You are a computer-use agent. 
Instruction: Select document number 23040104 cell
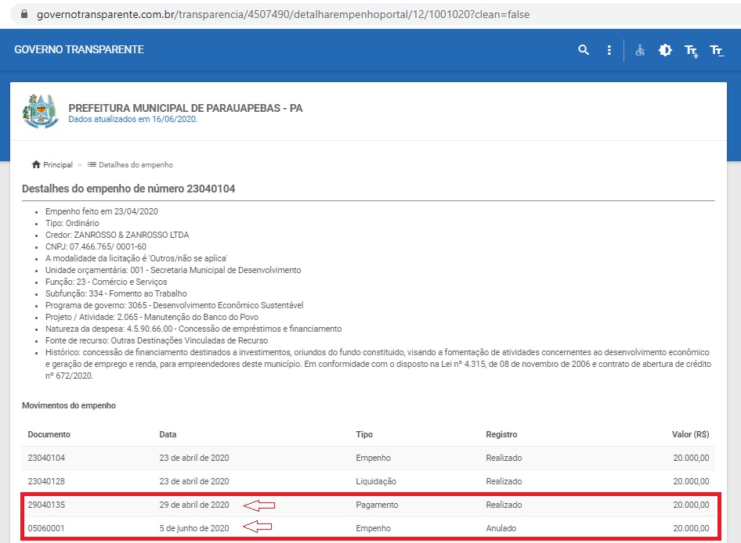coord(46,458)
